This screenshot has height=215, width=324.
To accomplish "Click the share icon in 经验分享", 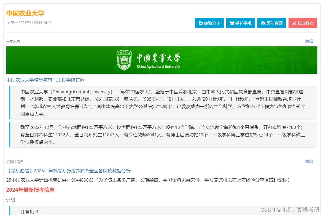I will click(x=201, y=23).
